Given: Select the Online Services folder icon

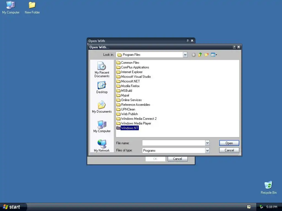Looking at the screenshot, I should (x=118, y=100).
